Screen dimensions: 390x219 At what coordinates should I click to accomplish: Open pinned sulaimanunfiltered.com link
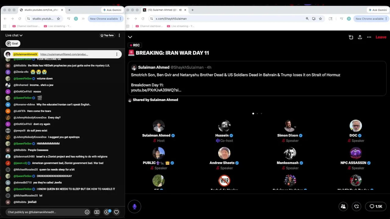(x=64, y=54)
